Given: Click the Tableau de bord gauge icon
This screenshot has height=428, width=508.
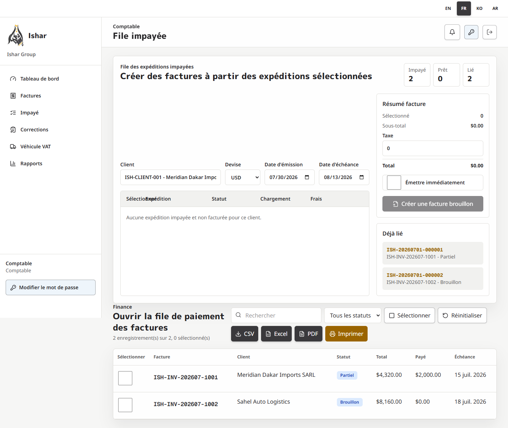Looking at the screenshot, I should [13, 79].
